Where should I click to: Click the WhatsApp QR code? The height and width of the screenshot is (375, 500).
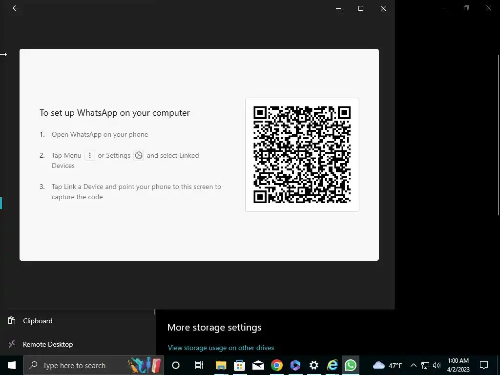click(x=302, y=155)
